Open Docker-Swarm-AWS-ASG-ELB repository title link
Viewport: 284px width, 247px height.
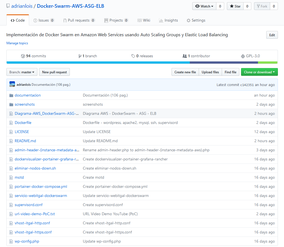click(x=70, y=6)
